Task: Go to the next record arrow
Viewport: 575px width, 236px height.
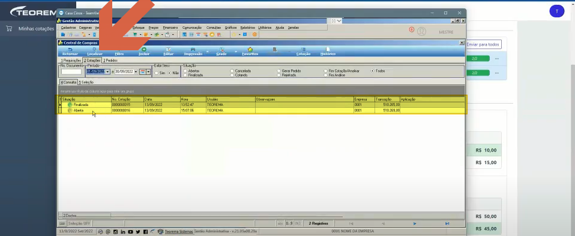Action: pyautogui.click(x=415, y=223)
